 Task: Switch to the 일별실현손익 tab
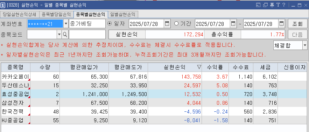coord(123,14)
